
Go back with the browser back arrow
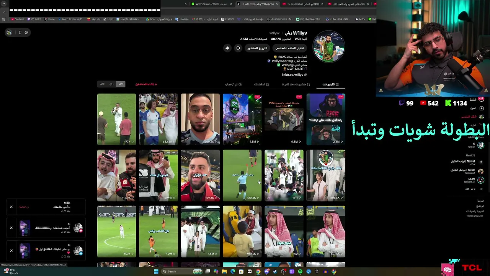4,12
